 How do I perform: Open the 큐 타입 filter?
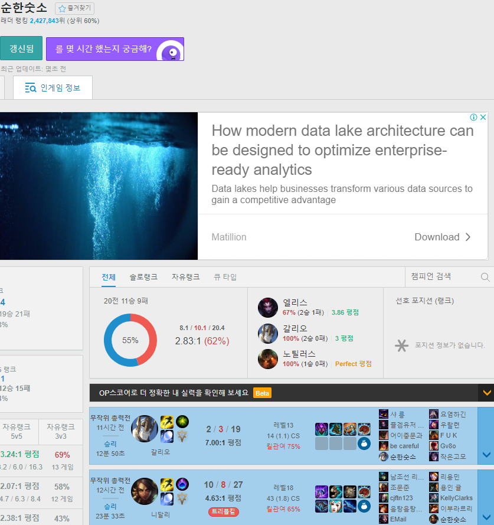pyautogui.click(x=225, y=277)
